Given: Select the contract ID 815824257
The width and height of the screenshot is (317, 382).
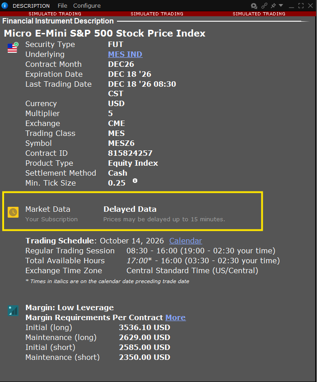Looking at the screenshot, I should [130, 153].
